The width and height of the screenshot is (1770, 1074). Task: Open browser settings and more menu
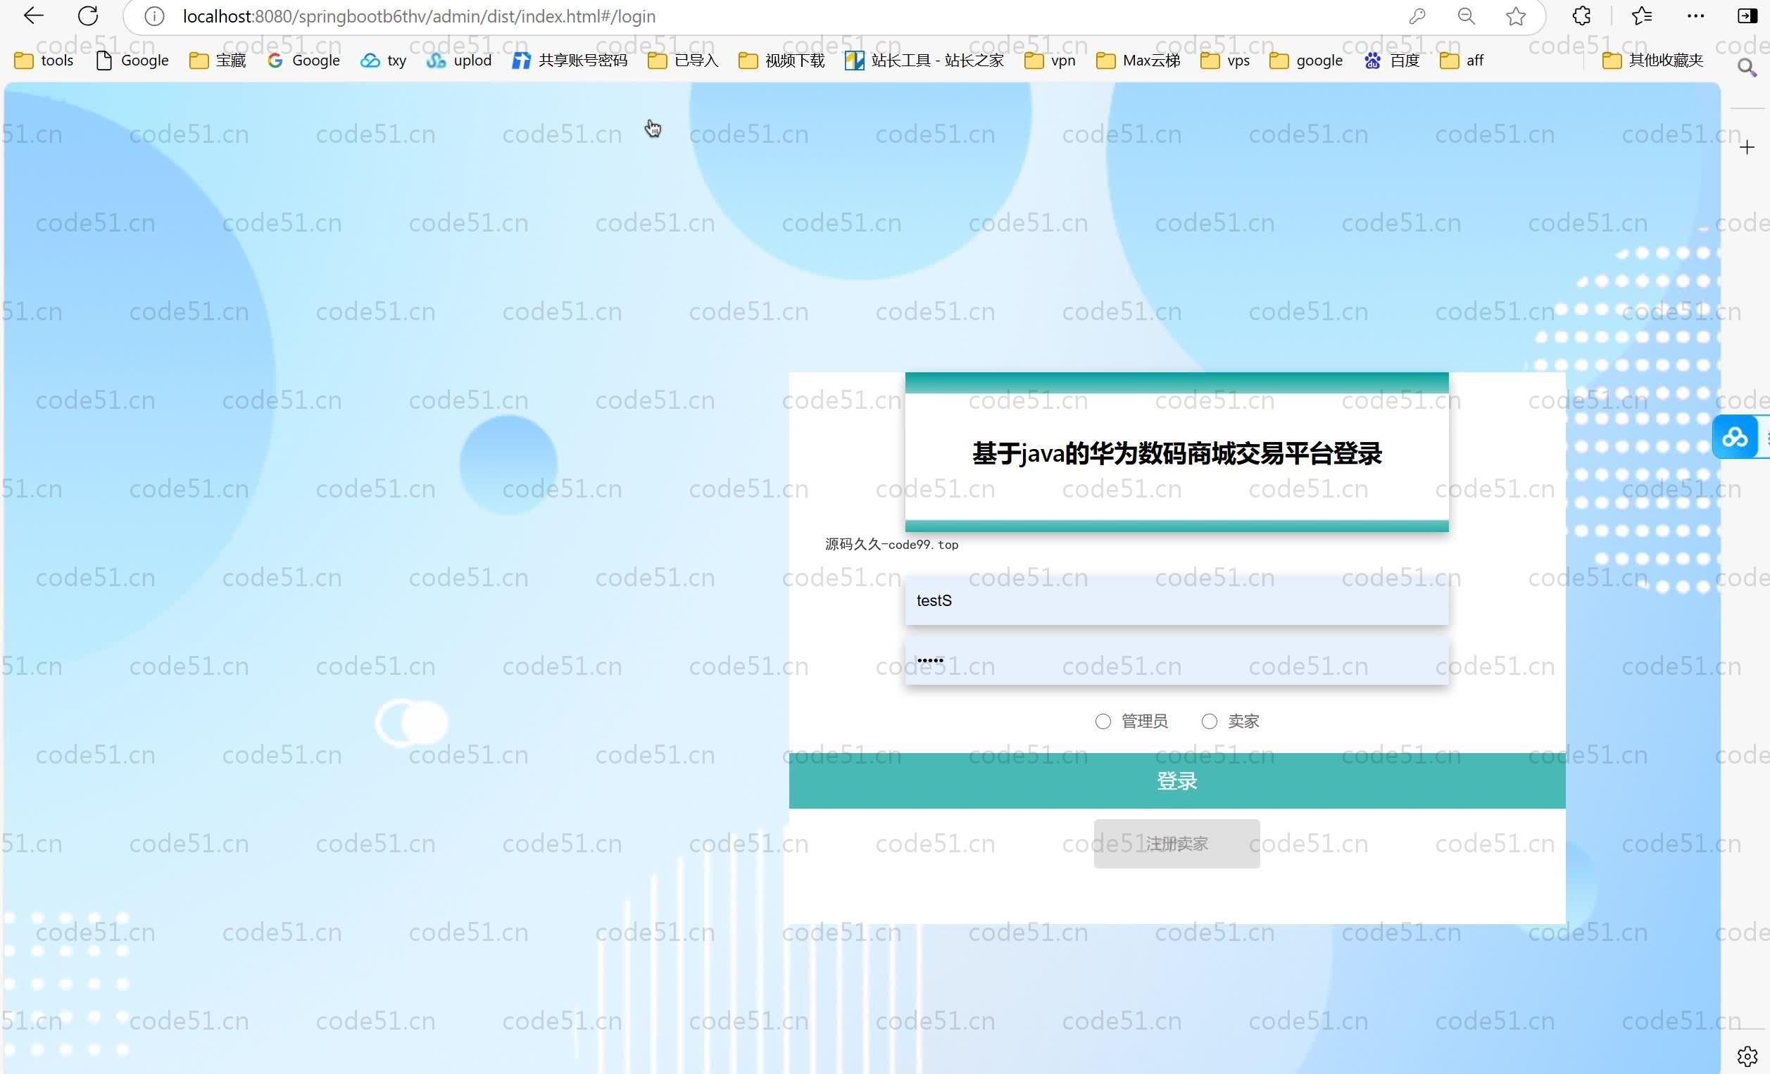(1695, 15)
